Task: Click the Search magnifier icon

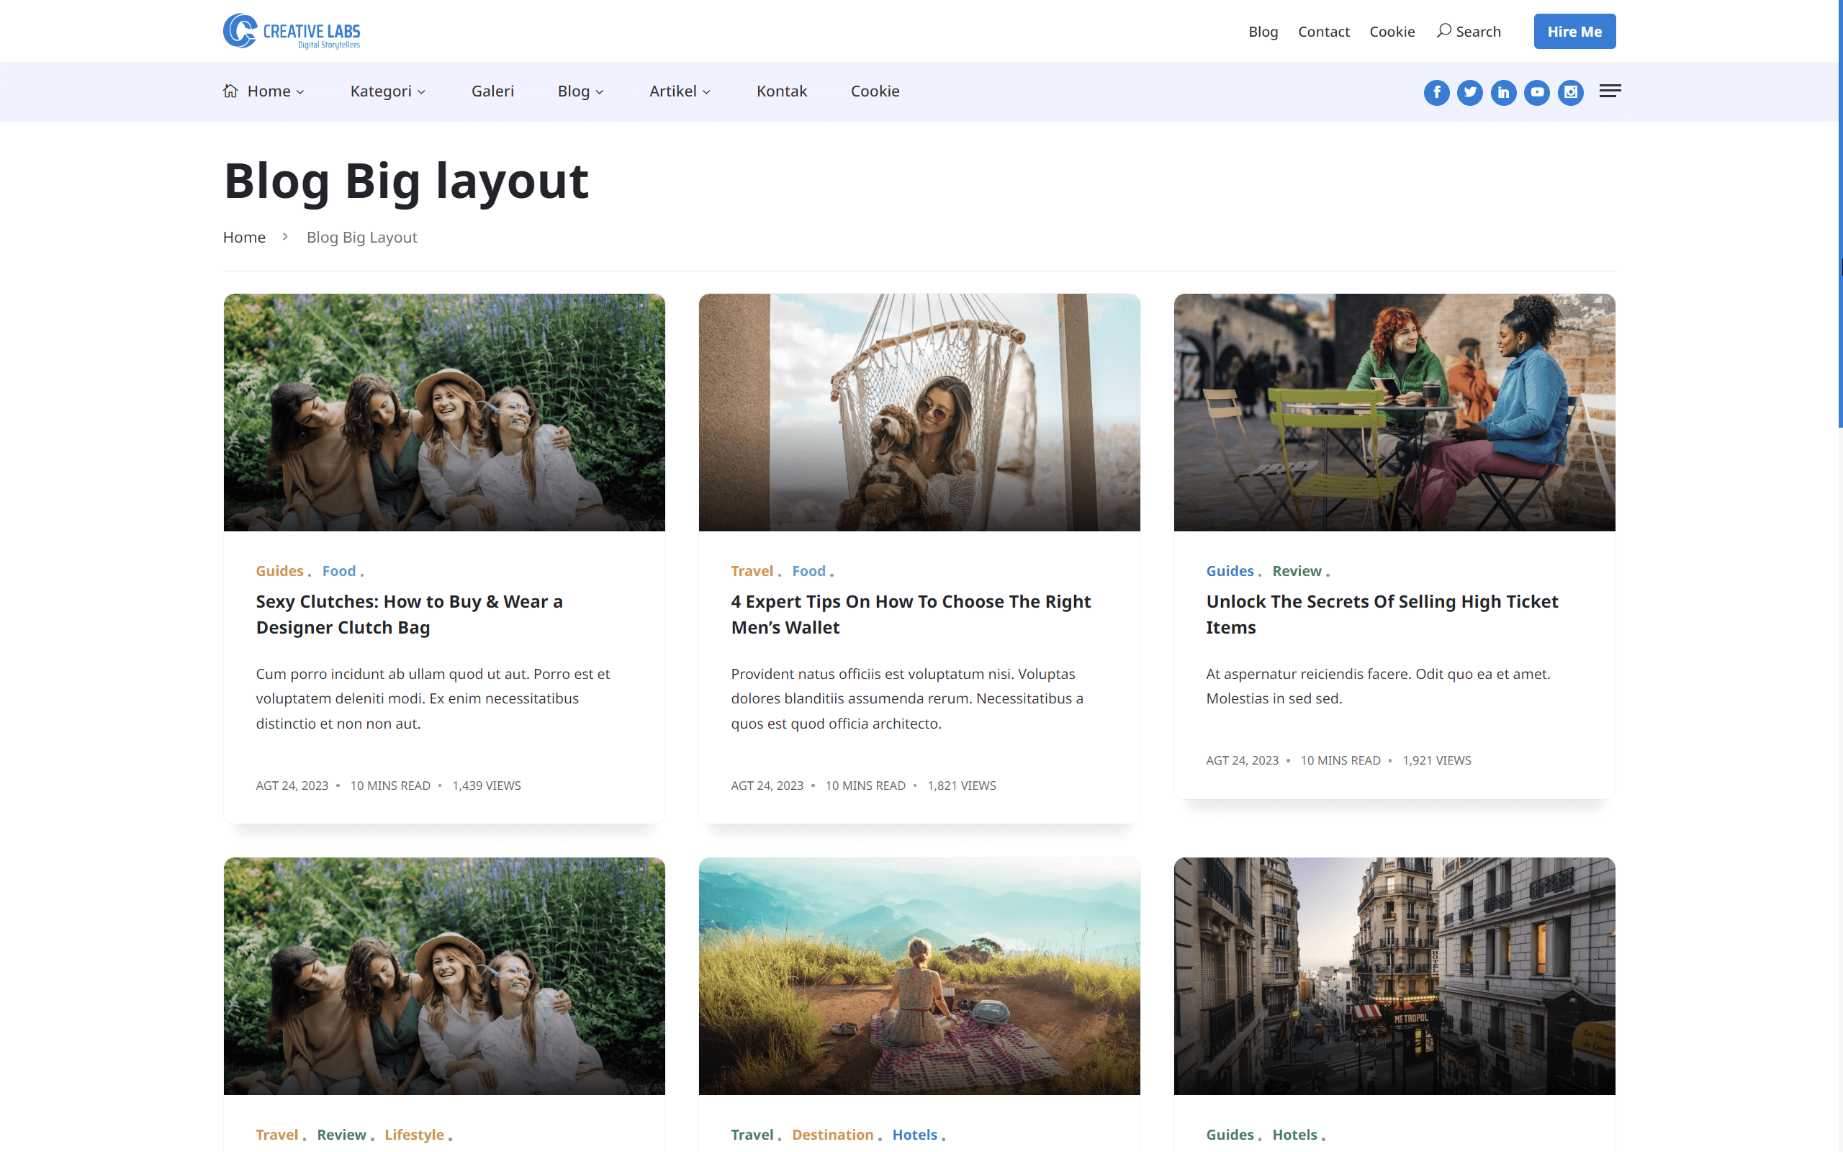Action: click(1443, 31)
